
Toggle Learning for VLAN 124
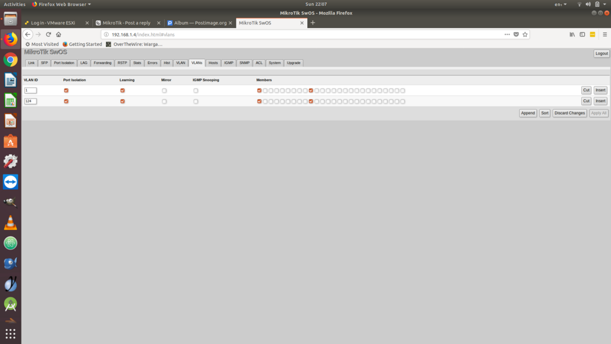pyautogui.click(x=123, y=102)
